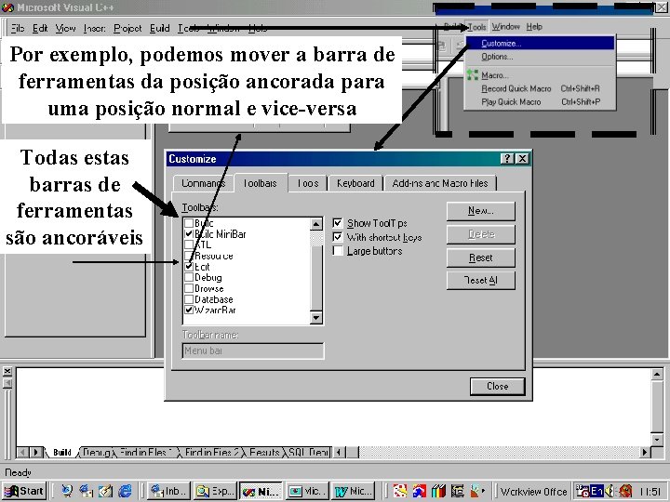Open the File menu

17,28
